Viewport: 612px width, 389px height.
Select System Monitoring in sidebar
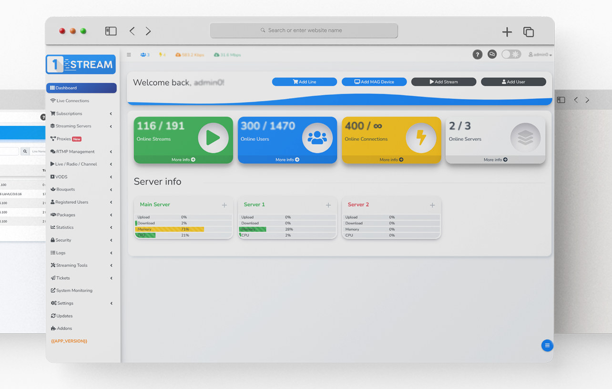point(74,291)
